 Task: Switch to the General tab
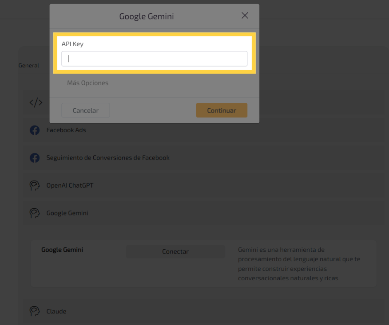(x=29, y=65)
